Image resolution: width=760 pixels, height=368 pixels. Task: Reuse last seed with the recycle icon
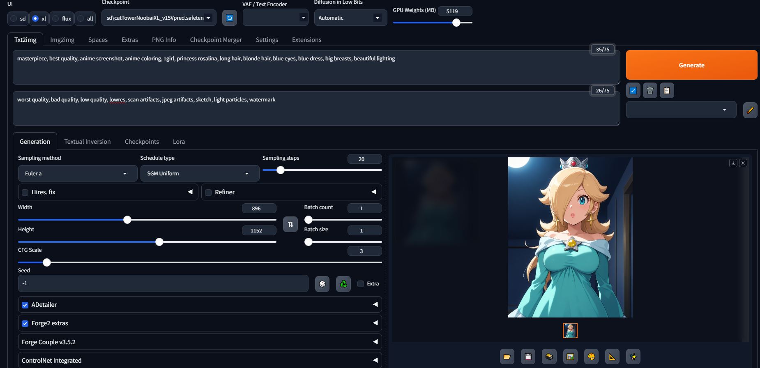click(x=343, y=284)
